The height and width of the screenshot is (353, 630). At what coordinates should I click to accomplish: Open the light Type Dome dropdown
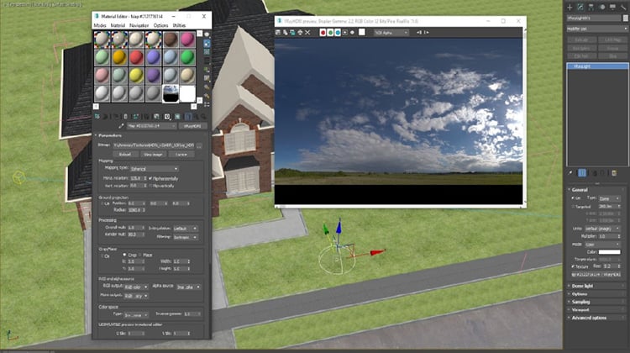click(x=610, y=198)
